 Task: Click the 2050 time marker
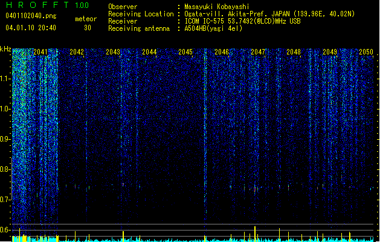366,52
